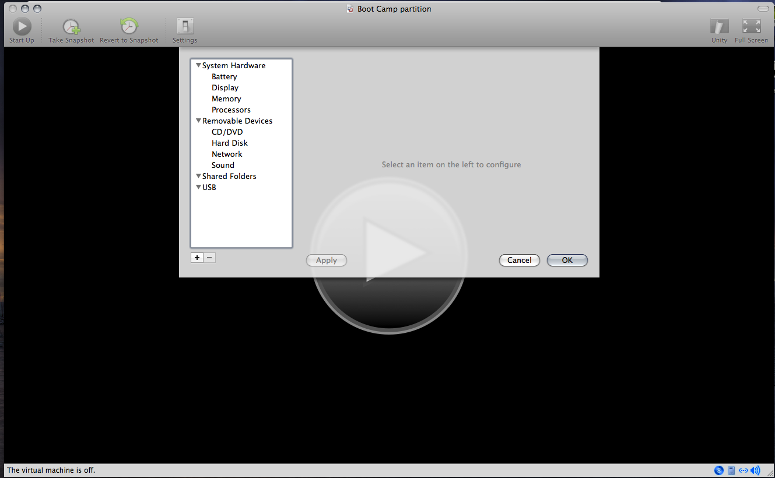Collapse the Removable Devices group

point(198,121)
